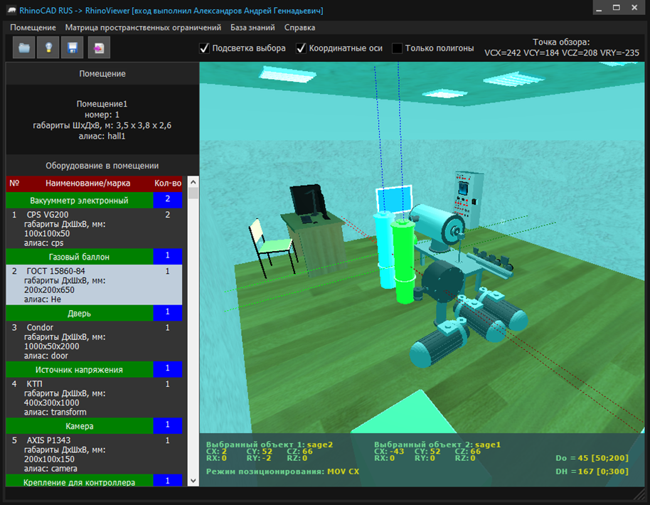The image size is (650, 505).
Task: Click the green gas cylinder in 3D view
Action: tap(403, 263)
